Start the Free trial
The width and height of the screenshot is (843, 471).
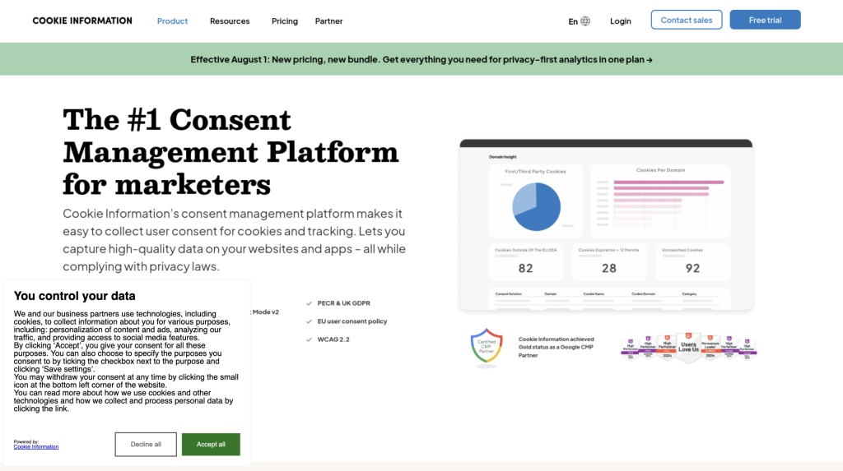765,20
